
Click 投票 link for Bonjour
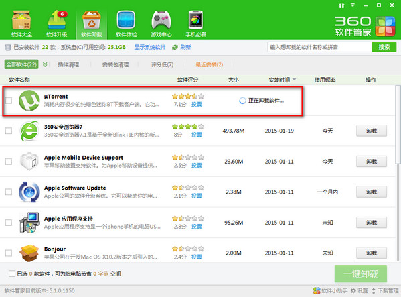196,257
